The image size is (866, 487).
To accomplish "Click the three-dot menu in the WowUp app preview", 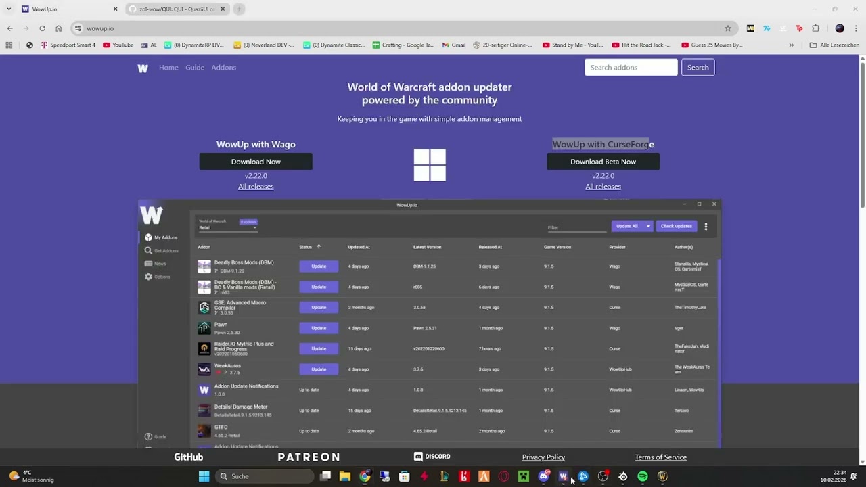I will (x=706, y=227).
